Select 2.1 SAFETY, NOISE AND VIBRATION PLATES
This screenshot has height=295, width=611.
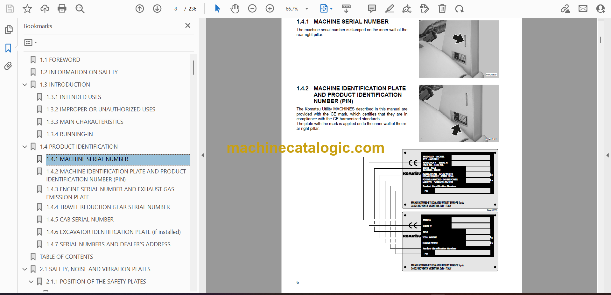point(95,269)
